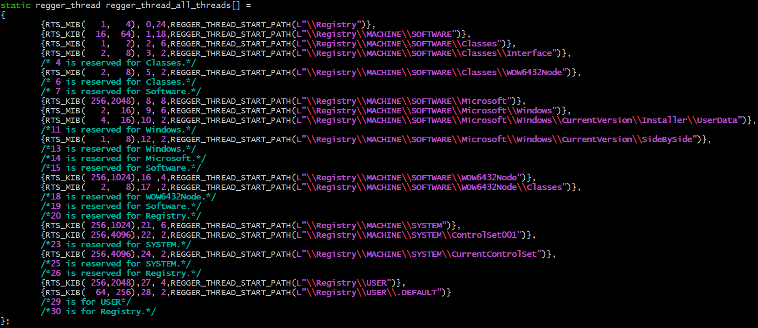758x328 pixels.
Task: Click the 'SideBySide' registry path text
Action: pyautogui.click(x=667, y=139)
